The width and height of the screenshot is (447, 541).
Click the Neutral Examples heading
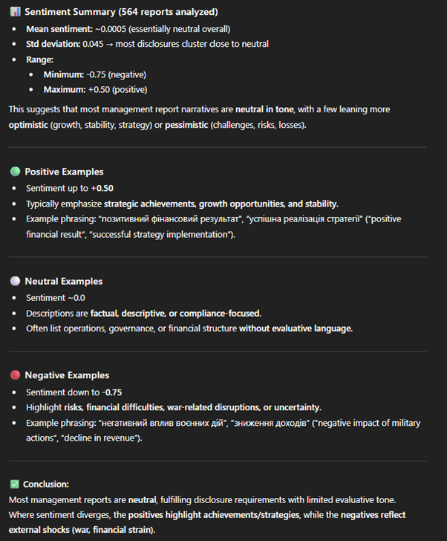(63, 282)
